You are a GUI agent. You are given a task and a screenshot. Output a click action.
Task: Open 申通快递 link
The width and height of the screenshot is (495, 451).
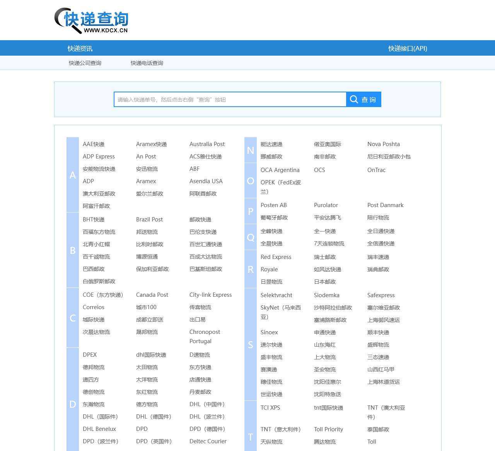pos(325,332)
